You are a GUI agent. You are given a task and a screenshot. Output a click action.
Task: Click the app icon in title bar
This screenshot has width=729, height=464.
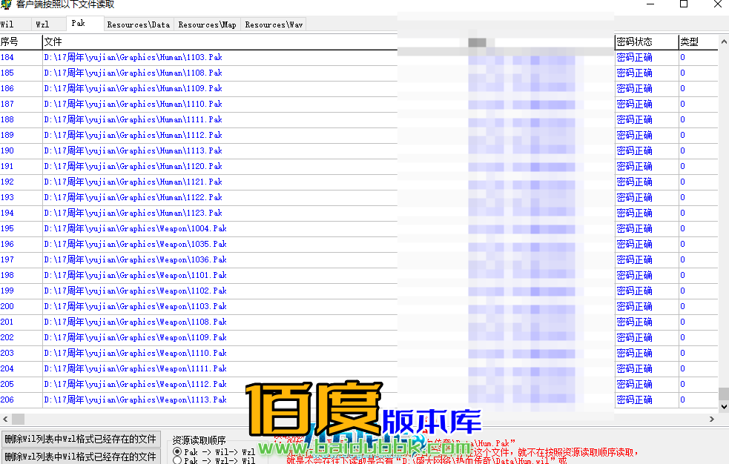[7, 4]
